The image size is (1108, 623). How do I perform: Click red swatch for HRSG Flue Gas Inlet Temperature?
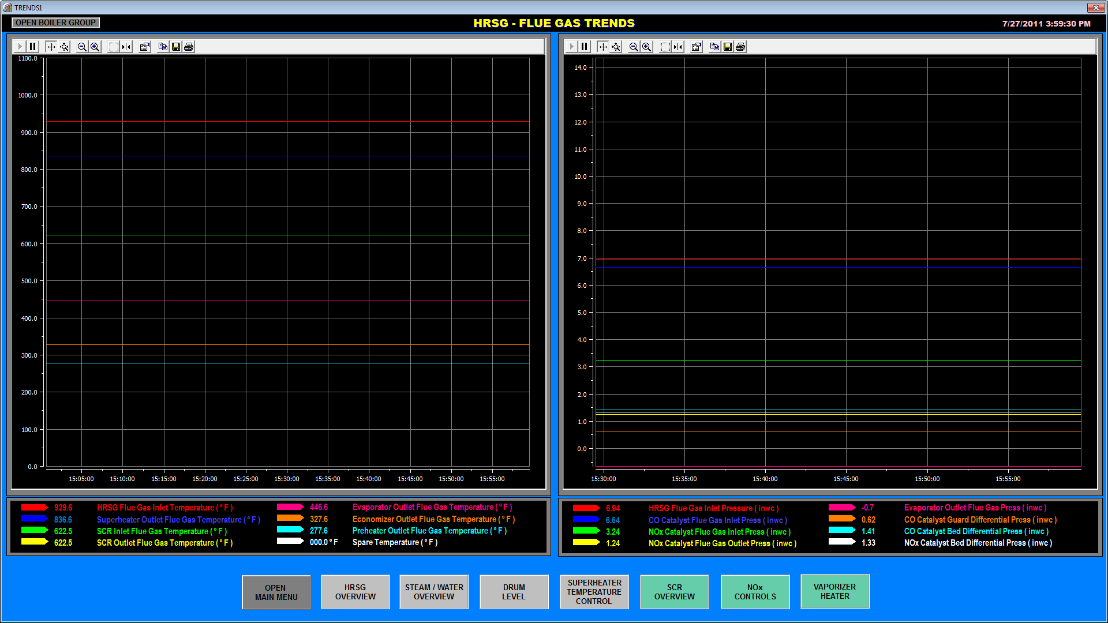point(35,508)
